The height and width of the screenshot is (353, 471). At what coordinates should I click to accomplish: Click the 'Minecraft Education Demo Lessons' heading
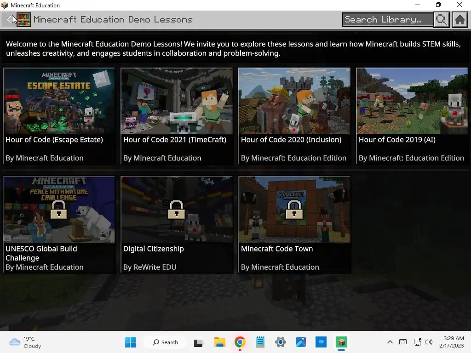point(113,19)
